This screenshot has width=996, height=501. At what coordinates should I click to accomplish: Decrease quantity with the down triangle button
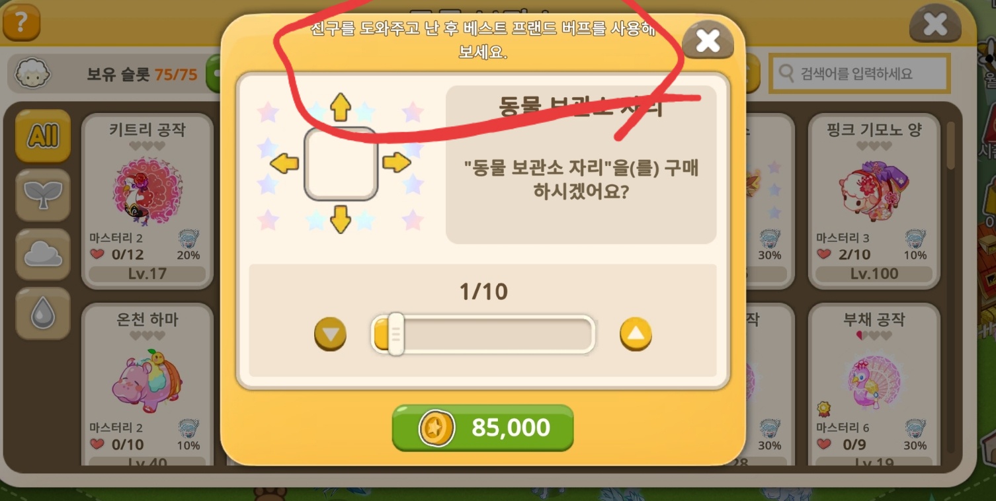pos(330,334)
